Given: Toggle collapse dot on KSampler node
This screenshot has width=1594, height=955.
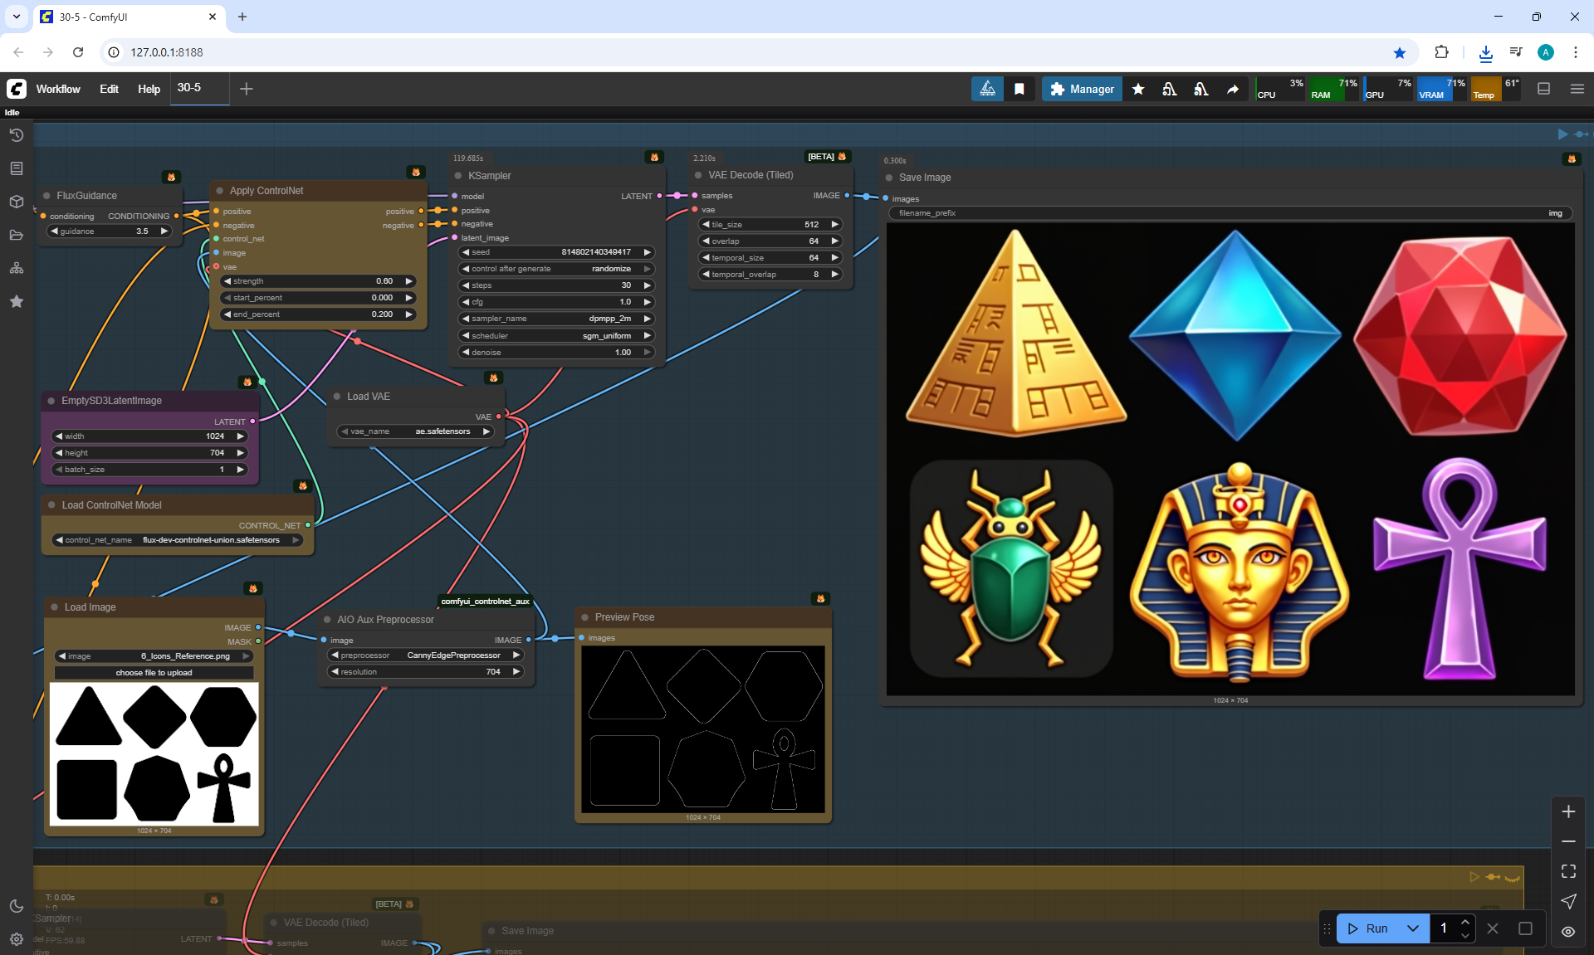Looking at the screenshot, I should (x=458, y=176).
